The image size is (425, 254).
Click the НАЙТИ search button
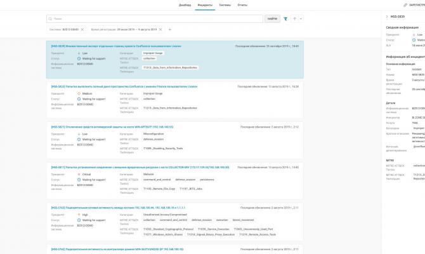[272, 18]
